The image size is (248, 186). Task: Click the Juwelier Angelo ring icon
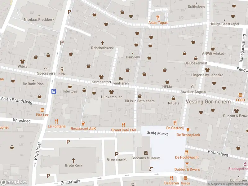point(193,86)
